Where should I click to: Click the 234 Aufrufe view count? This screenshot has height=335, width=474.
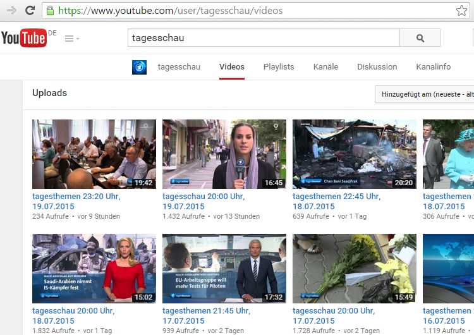[x=51, y=216]
